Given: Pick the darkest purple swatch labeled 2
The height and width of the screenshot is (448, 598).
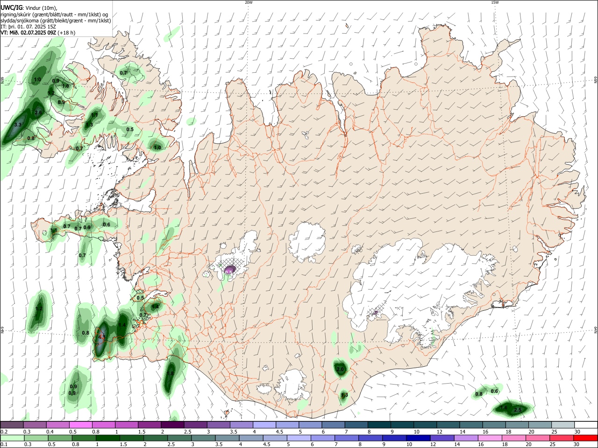Looking at the screenshot, I should 172,425.
